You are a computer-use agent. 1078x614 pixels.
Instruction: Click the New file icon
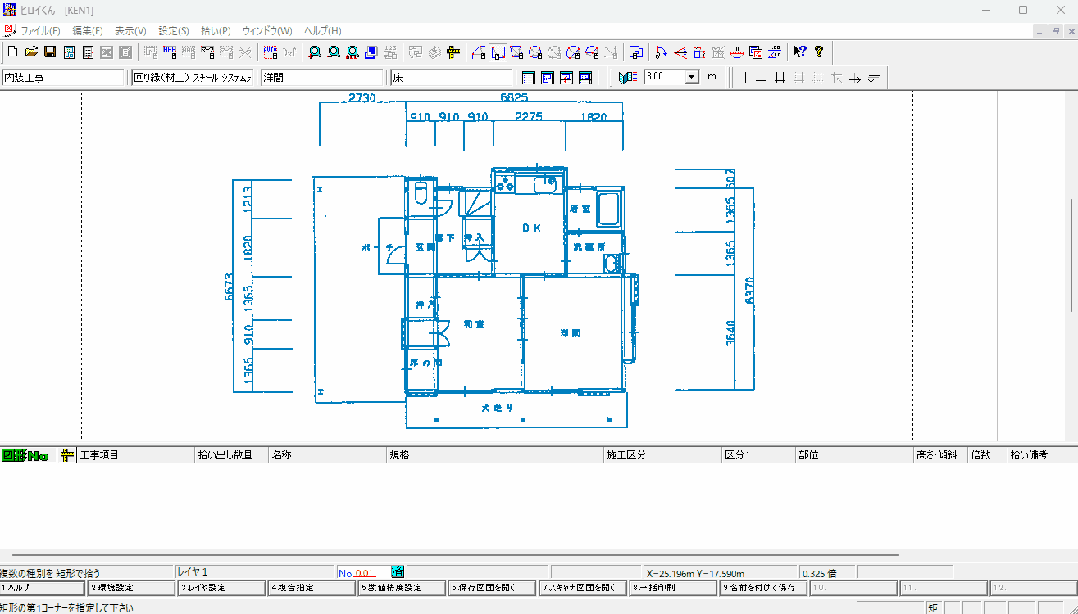tap(12, 52)
